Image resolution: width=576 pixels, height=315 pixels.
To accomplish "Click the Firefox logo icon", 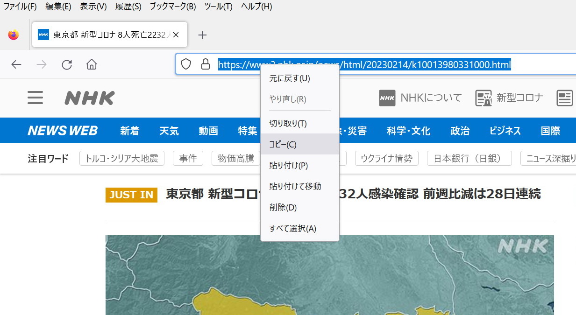I will click(x=14, y=35).
